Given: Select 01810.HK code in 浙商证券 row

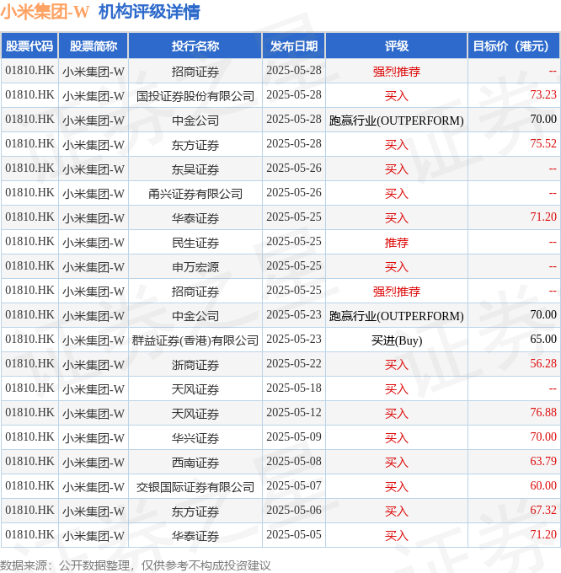Looking at the screenshot, I should coord(29,364).
